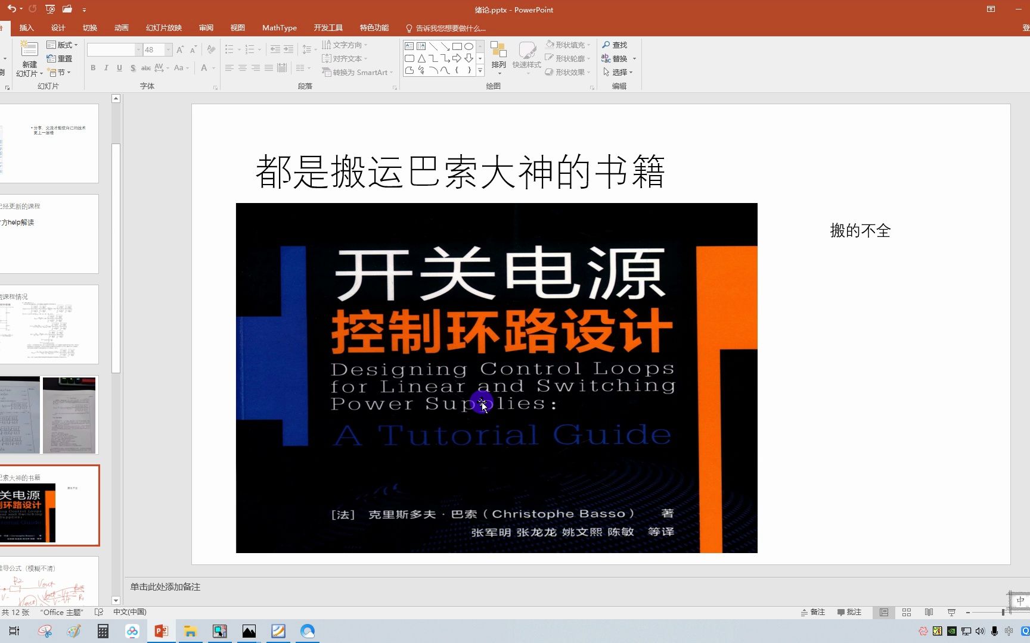Open Quick Styles (快速样式) gallery

tap(526, 58)
